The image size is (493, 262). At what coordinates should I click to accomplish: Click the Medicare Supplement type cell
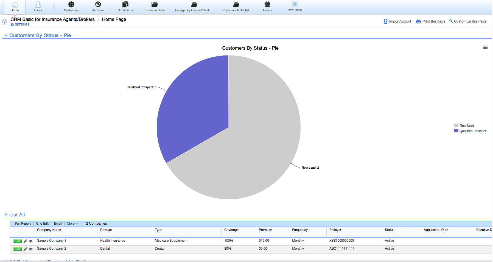coord(171,241)
